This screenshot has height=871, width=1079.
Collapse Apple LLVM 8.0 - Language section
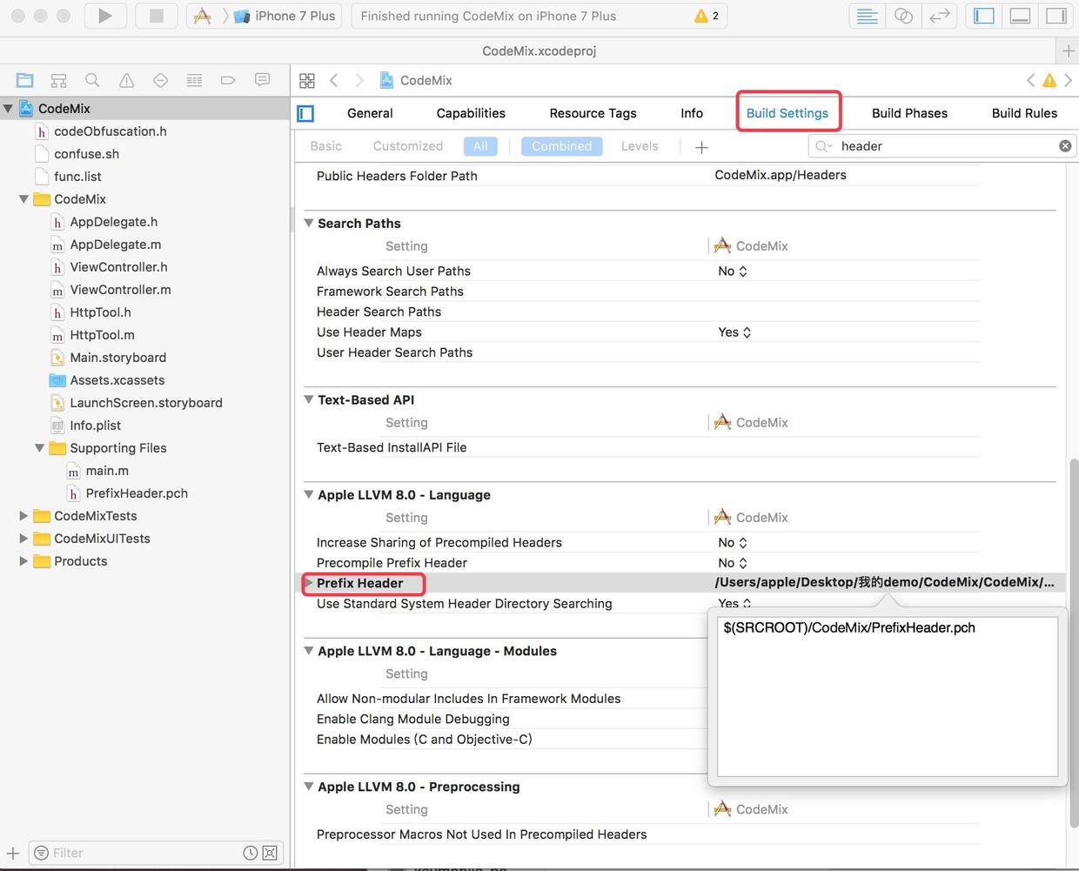[308, 495]
